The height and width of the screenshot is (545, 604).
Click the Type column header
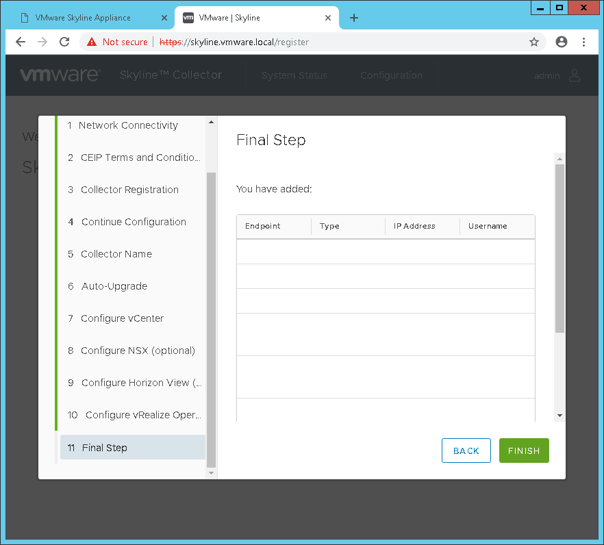pyautogui.click(x=348, y=226)
